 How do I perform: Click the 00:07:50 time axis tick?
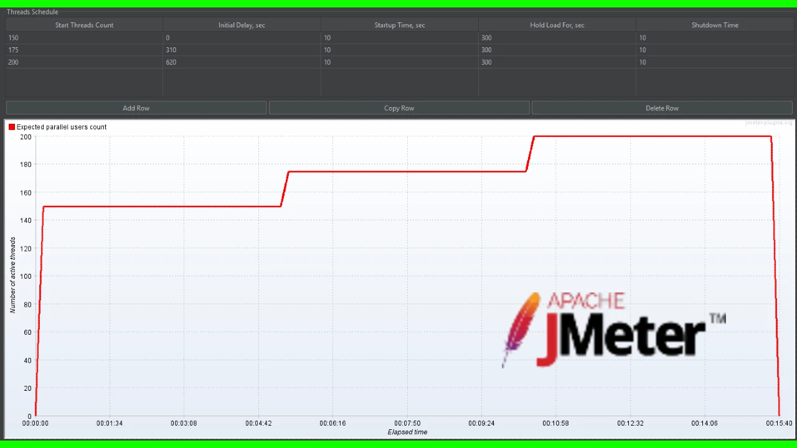[x=407, y=423]
